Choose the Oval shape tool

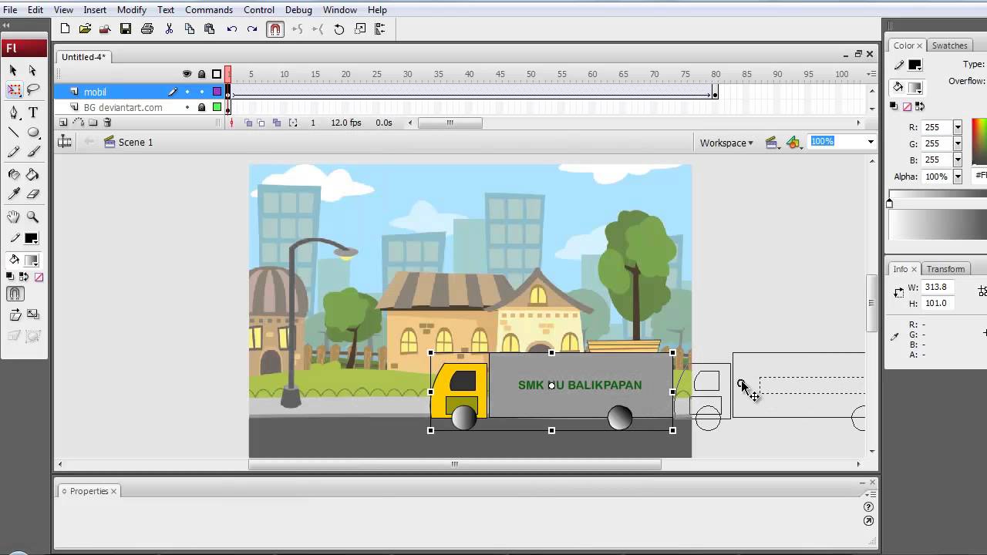coord(32,133)
